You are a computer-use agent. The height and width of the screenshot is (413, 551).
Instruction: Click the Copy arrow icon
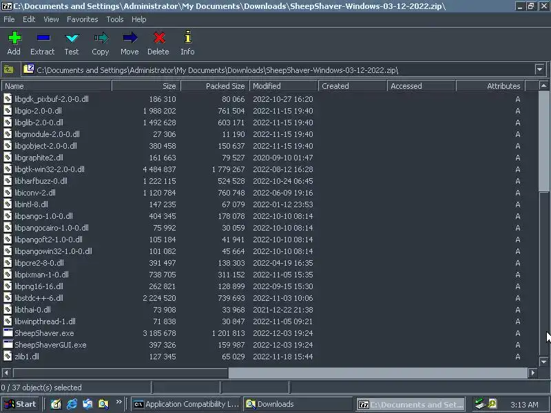point(101,38)
